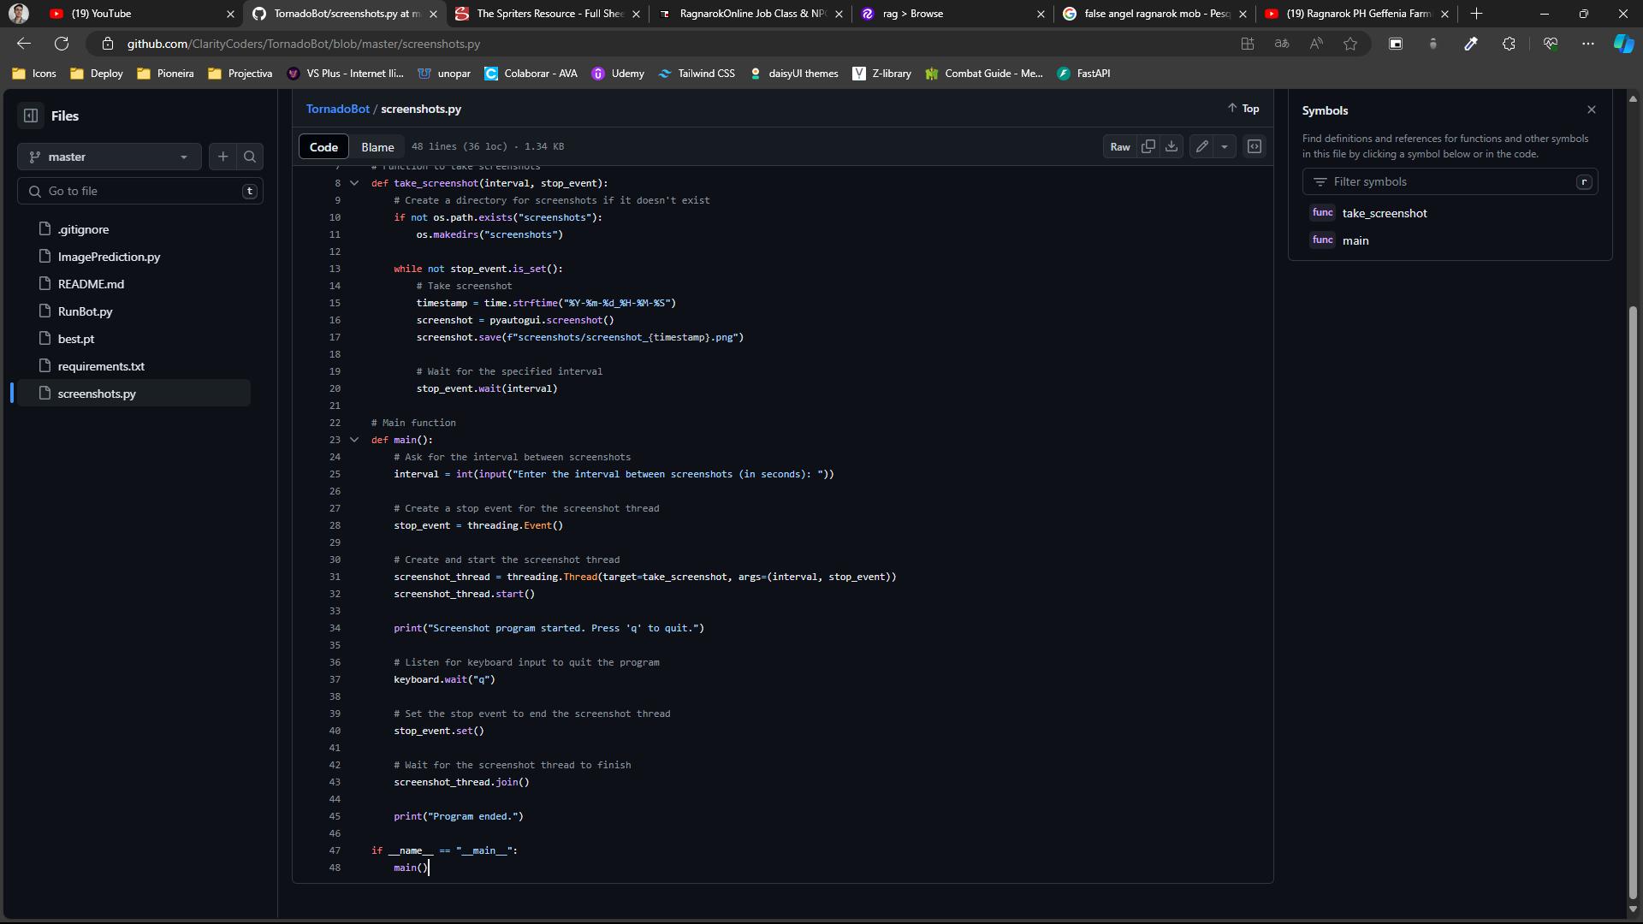
Task: Copy raw file contents icon
Action: point(1148,146)
